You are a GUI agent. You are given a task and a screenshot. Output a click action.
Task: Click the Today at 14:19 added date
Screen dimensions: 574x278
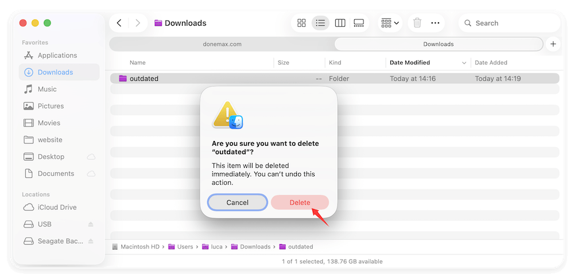(x=498, y=79)
